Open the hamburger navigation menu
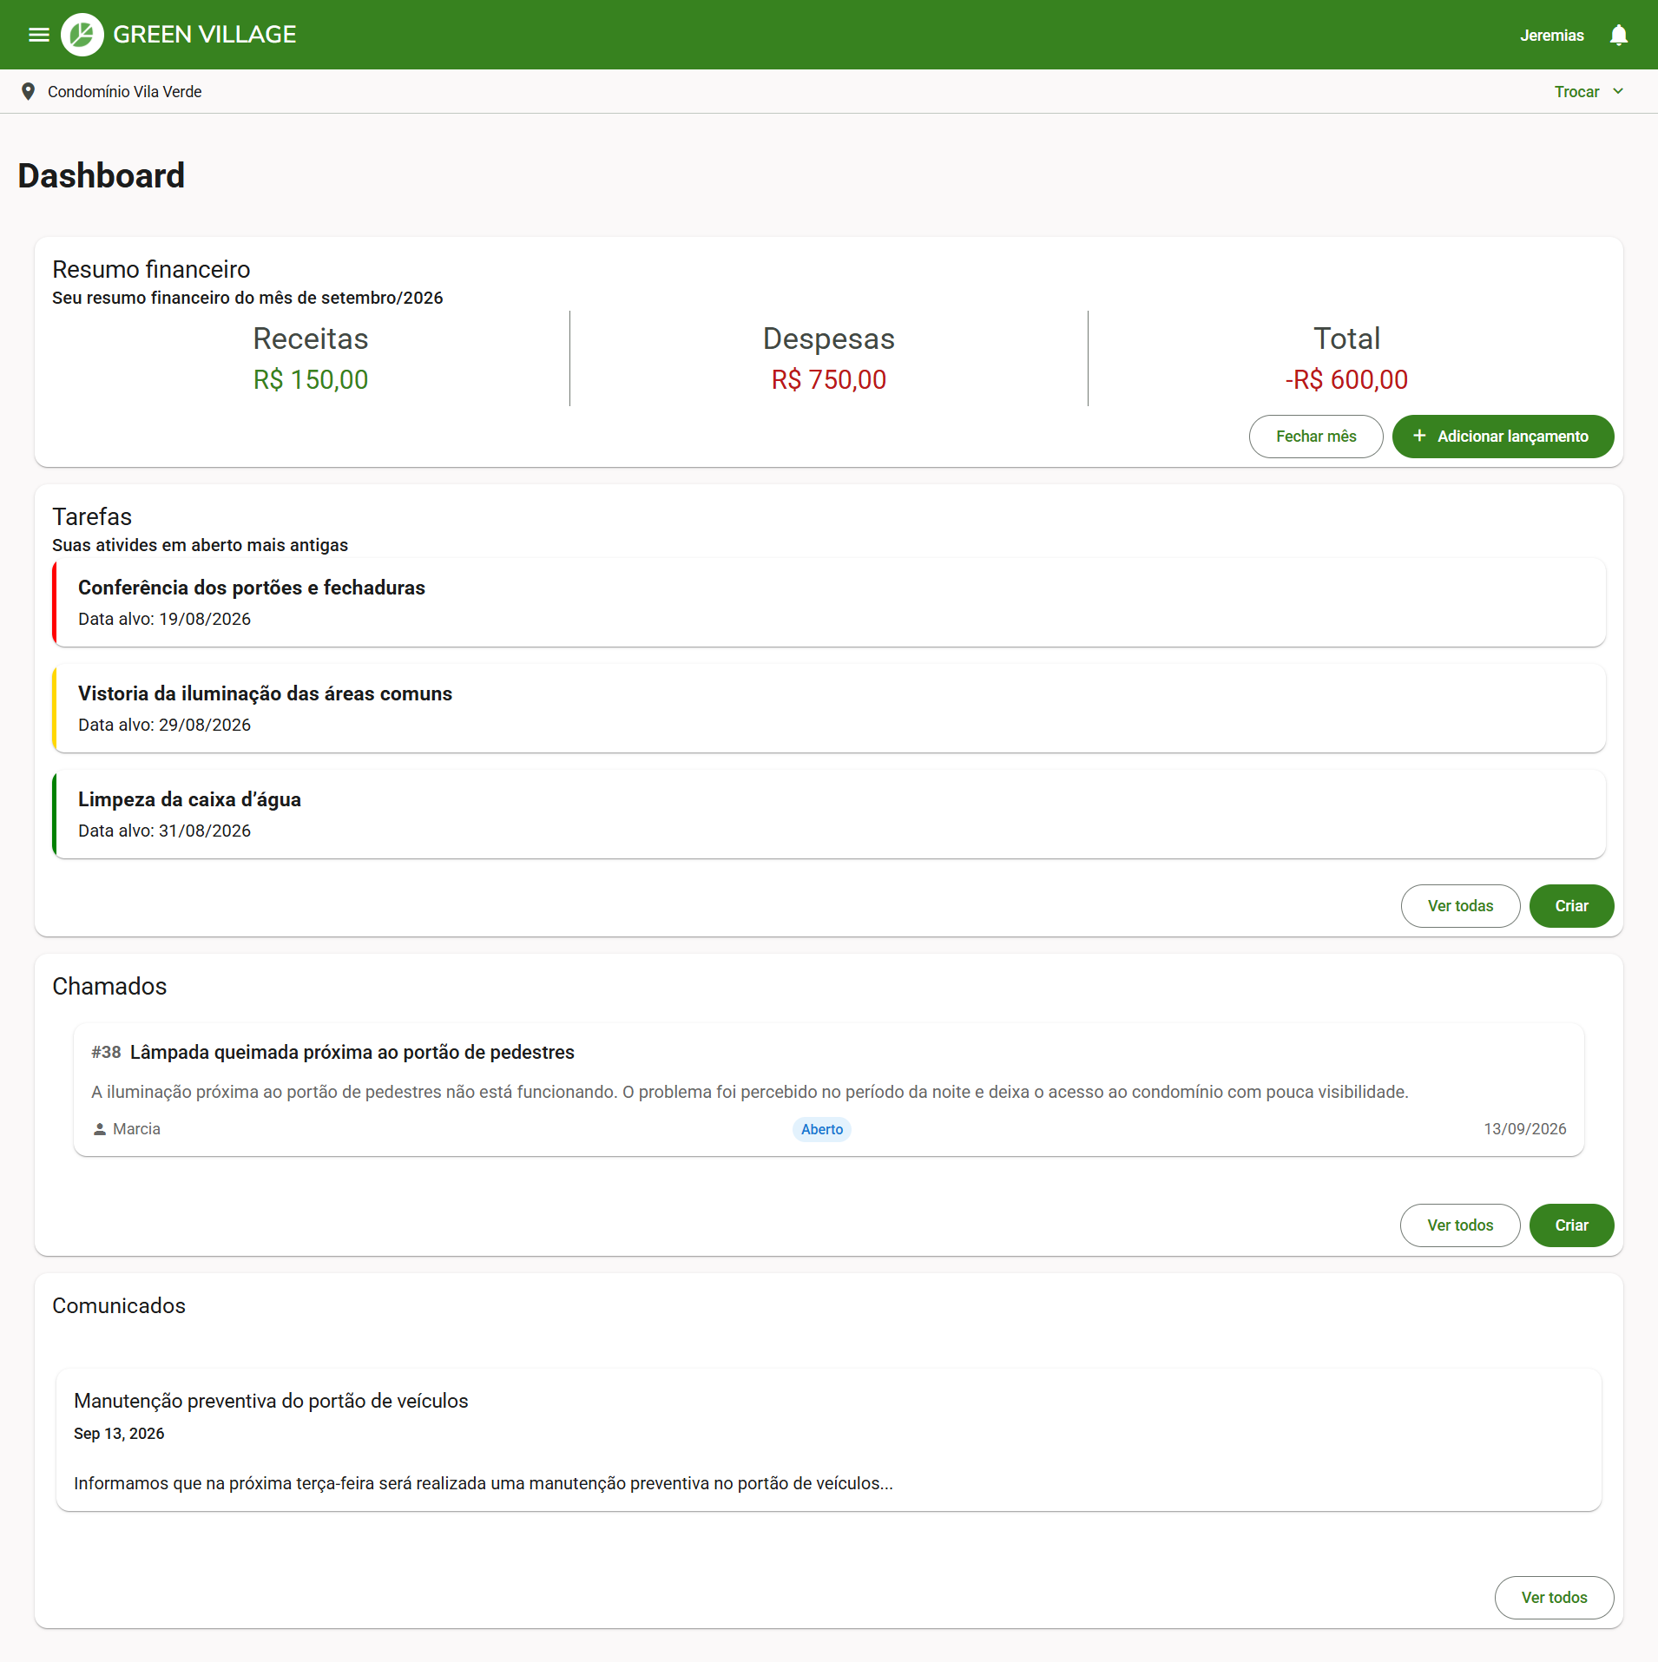Screen dimensions: 1658x1662 [39, 35]
